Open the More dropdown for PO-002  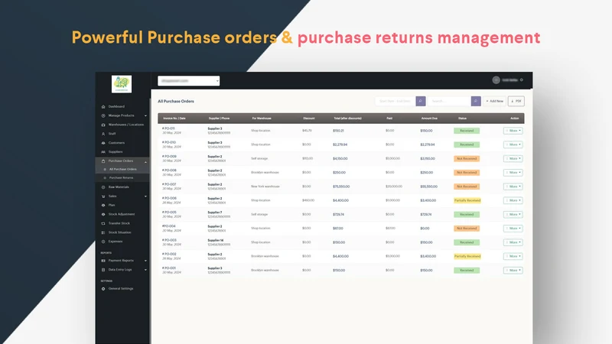tap(513, 256)
